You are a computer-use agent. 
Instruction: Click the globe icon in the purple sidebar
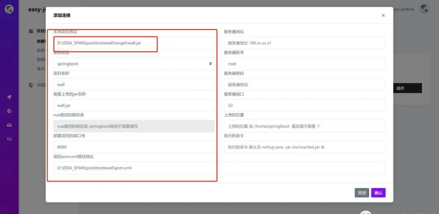click(9, 111)
